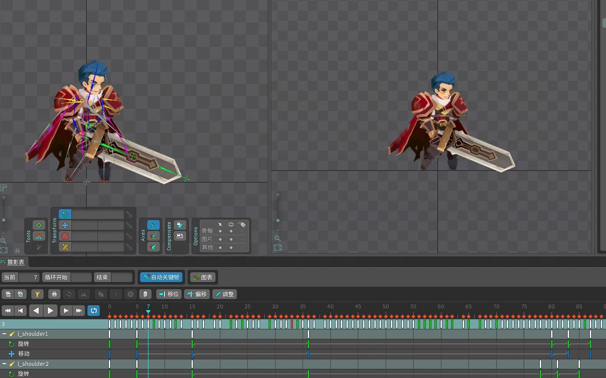Click the left viewport zoom slider handle
The height and width of the screenshot is (378, 606).
pos(3,220)
